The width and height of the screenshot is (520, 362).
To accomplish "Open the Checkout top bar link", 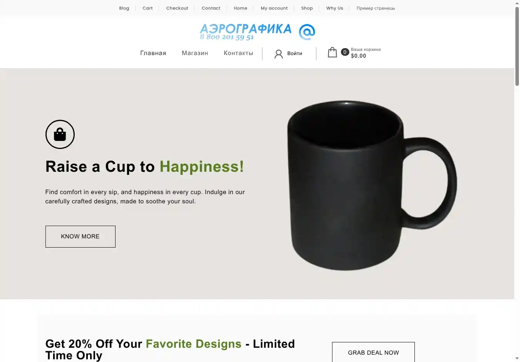I will [x=177, y=8].
